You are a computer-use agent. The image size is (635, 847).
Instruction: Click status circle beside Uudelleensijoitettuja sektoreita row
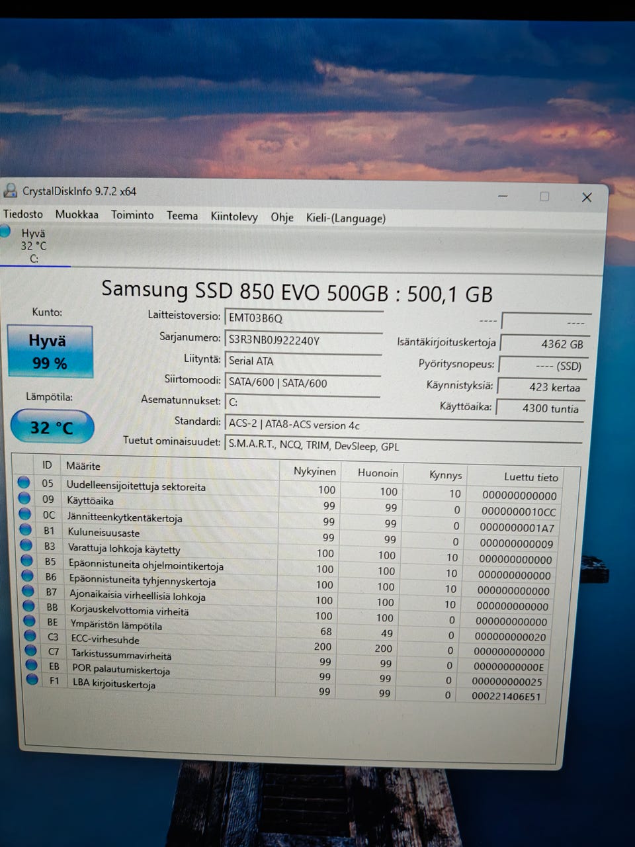[24, 482]
